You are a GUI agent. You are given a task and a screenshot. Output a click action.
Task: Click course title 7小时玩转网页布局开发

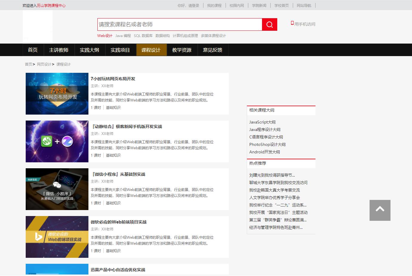click(113, 79)
